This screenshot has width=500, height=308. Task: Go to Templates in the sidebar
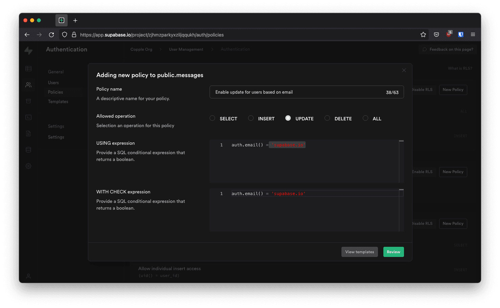58,102
